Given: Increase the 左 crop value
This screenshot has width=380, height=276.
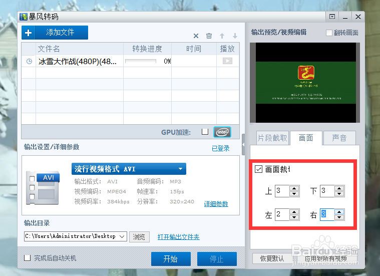Looking at the screenshot, I should (x=294, y=212).
